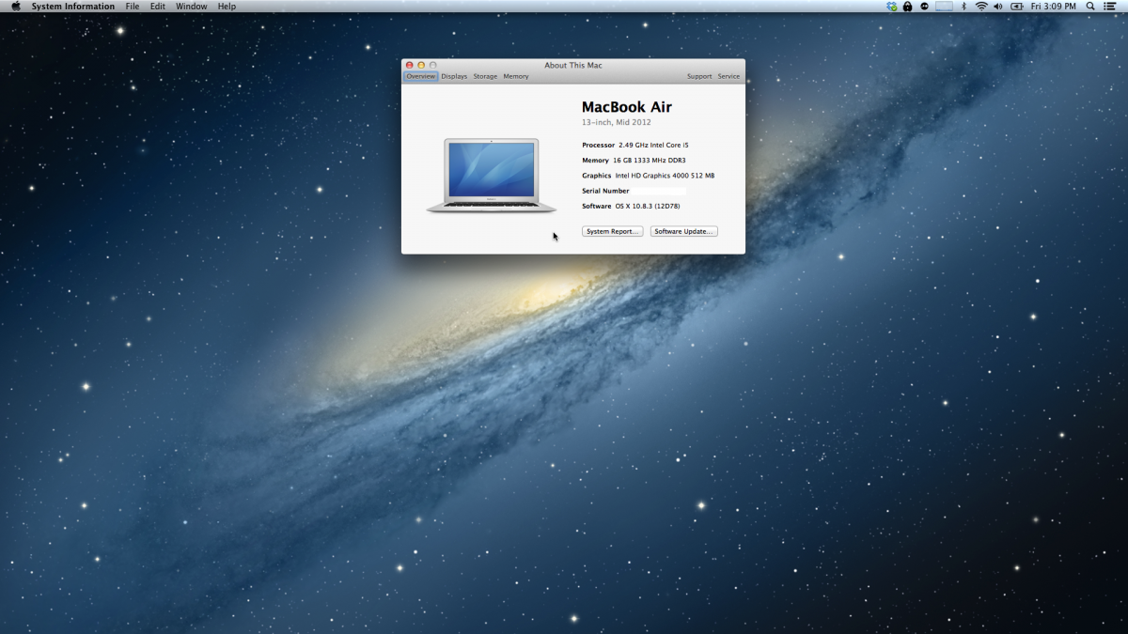Open the Bluetooth status menu

click(963, 7)
